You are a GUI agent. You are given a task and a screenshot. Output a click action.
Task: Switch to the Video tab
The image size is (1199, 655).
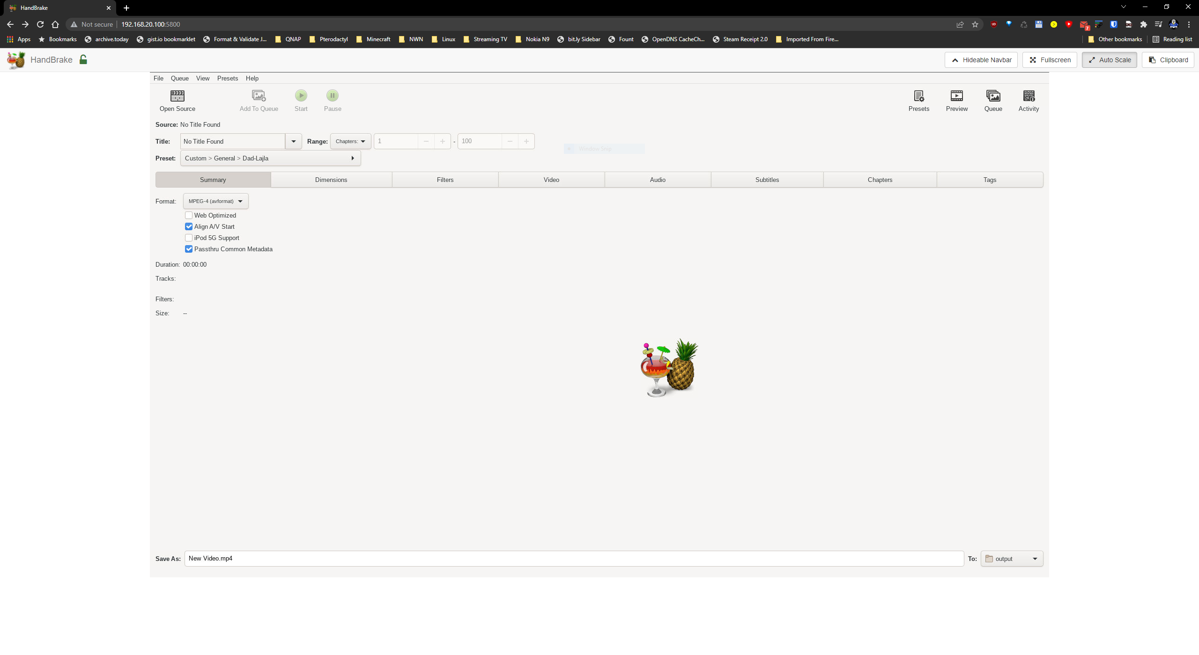(x=551, y=180)
